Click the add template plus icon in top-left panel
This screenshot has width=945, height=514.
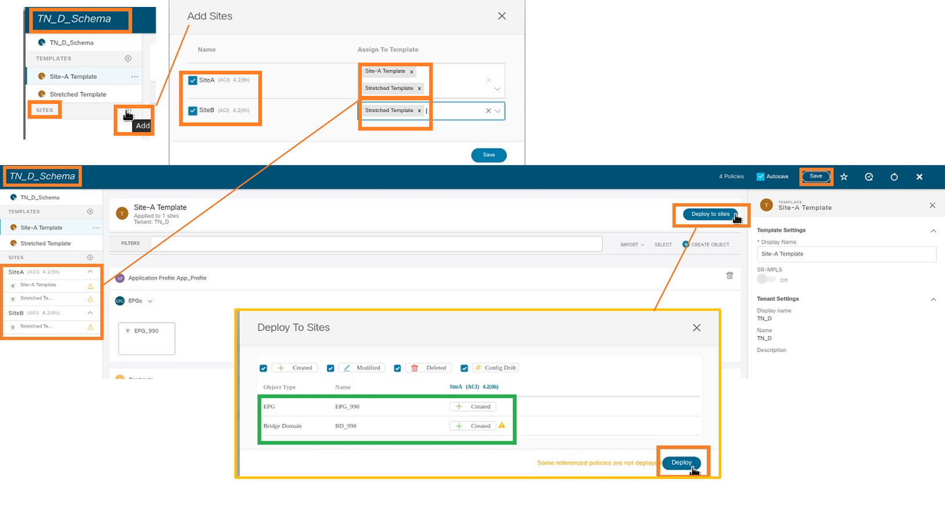128,59
